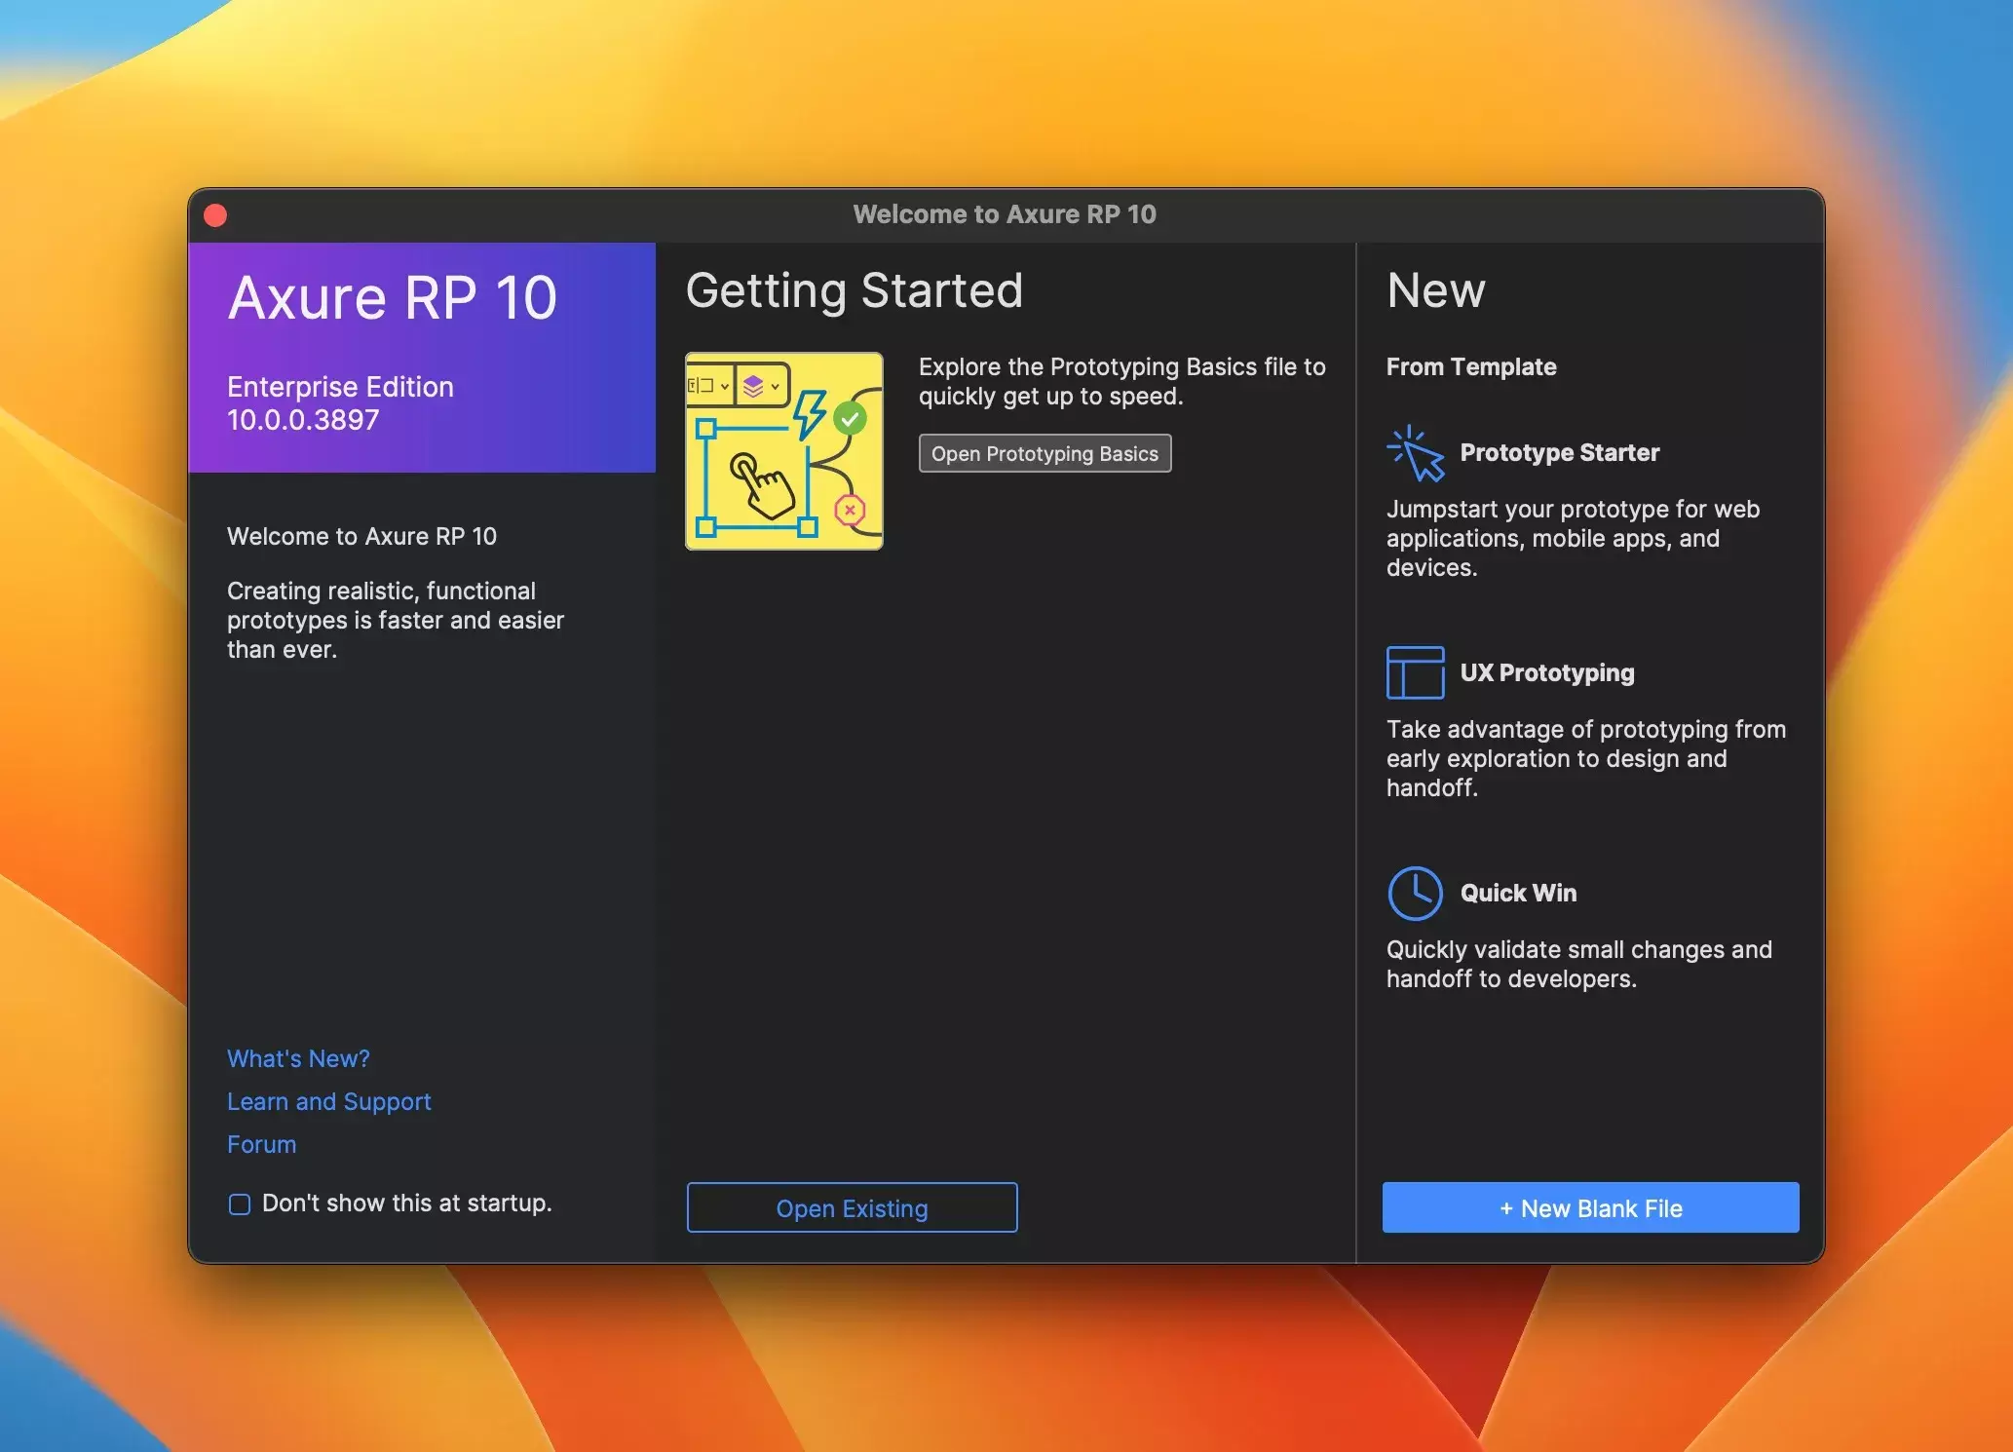Click the Welcome to Axure RP 10 title bar
2013x1452 pixels.
click(1005, 214)
